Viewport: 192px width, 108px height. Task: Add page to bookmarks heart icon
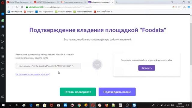point(179,7)
